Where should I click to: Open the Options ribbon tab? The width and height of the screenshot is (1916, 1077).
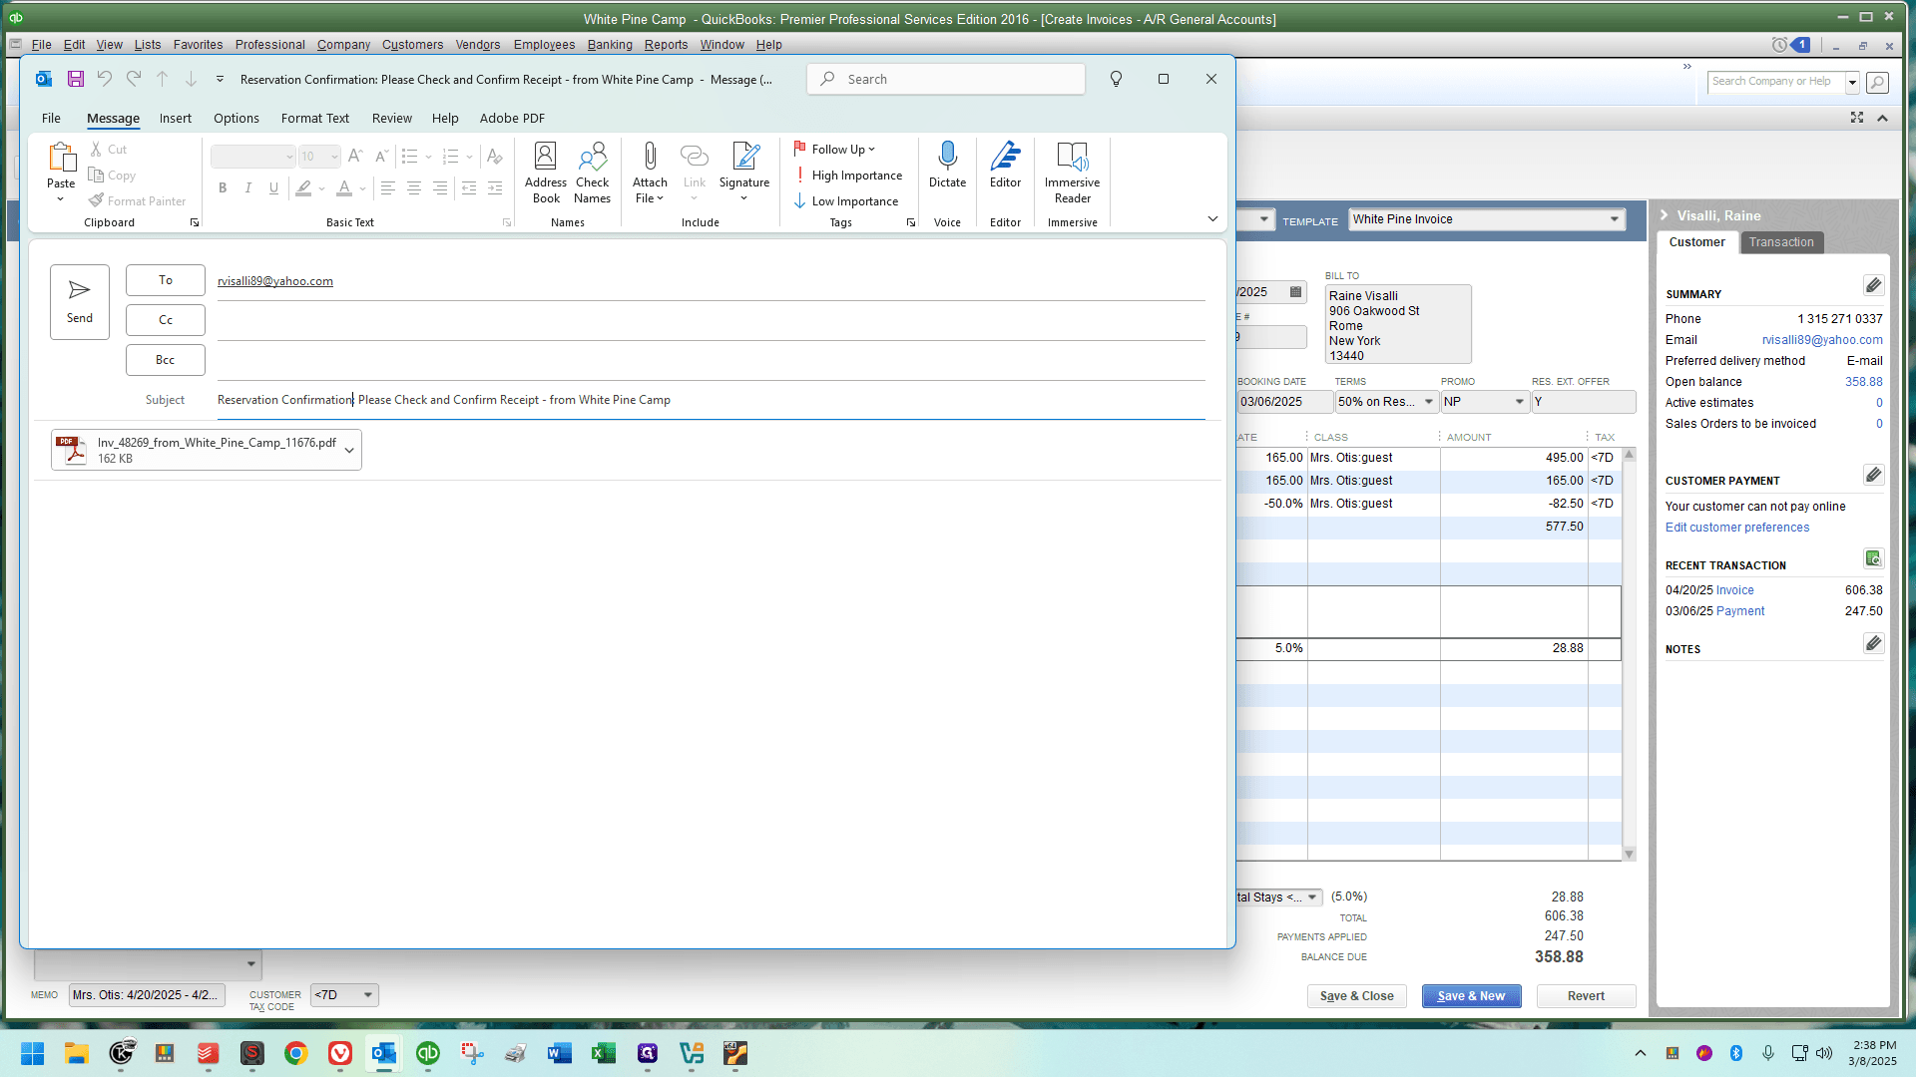(x=237, y=118)
